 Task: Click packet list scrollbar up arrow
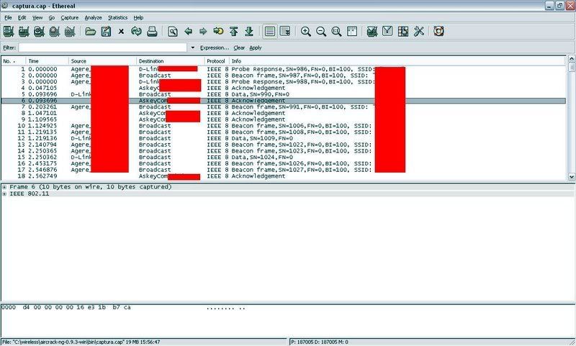pos(572,59)
